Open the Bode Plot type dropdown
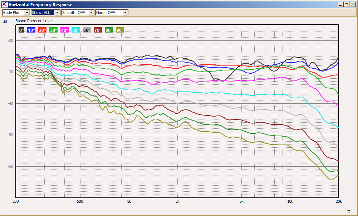 click(x=16, y=12)
